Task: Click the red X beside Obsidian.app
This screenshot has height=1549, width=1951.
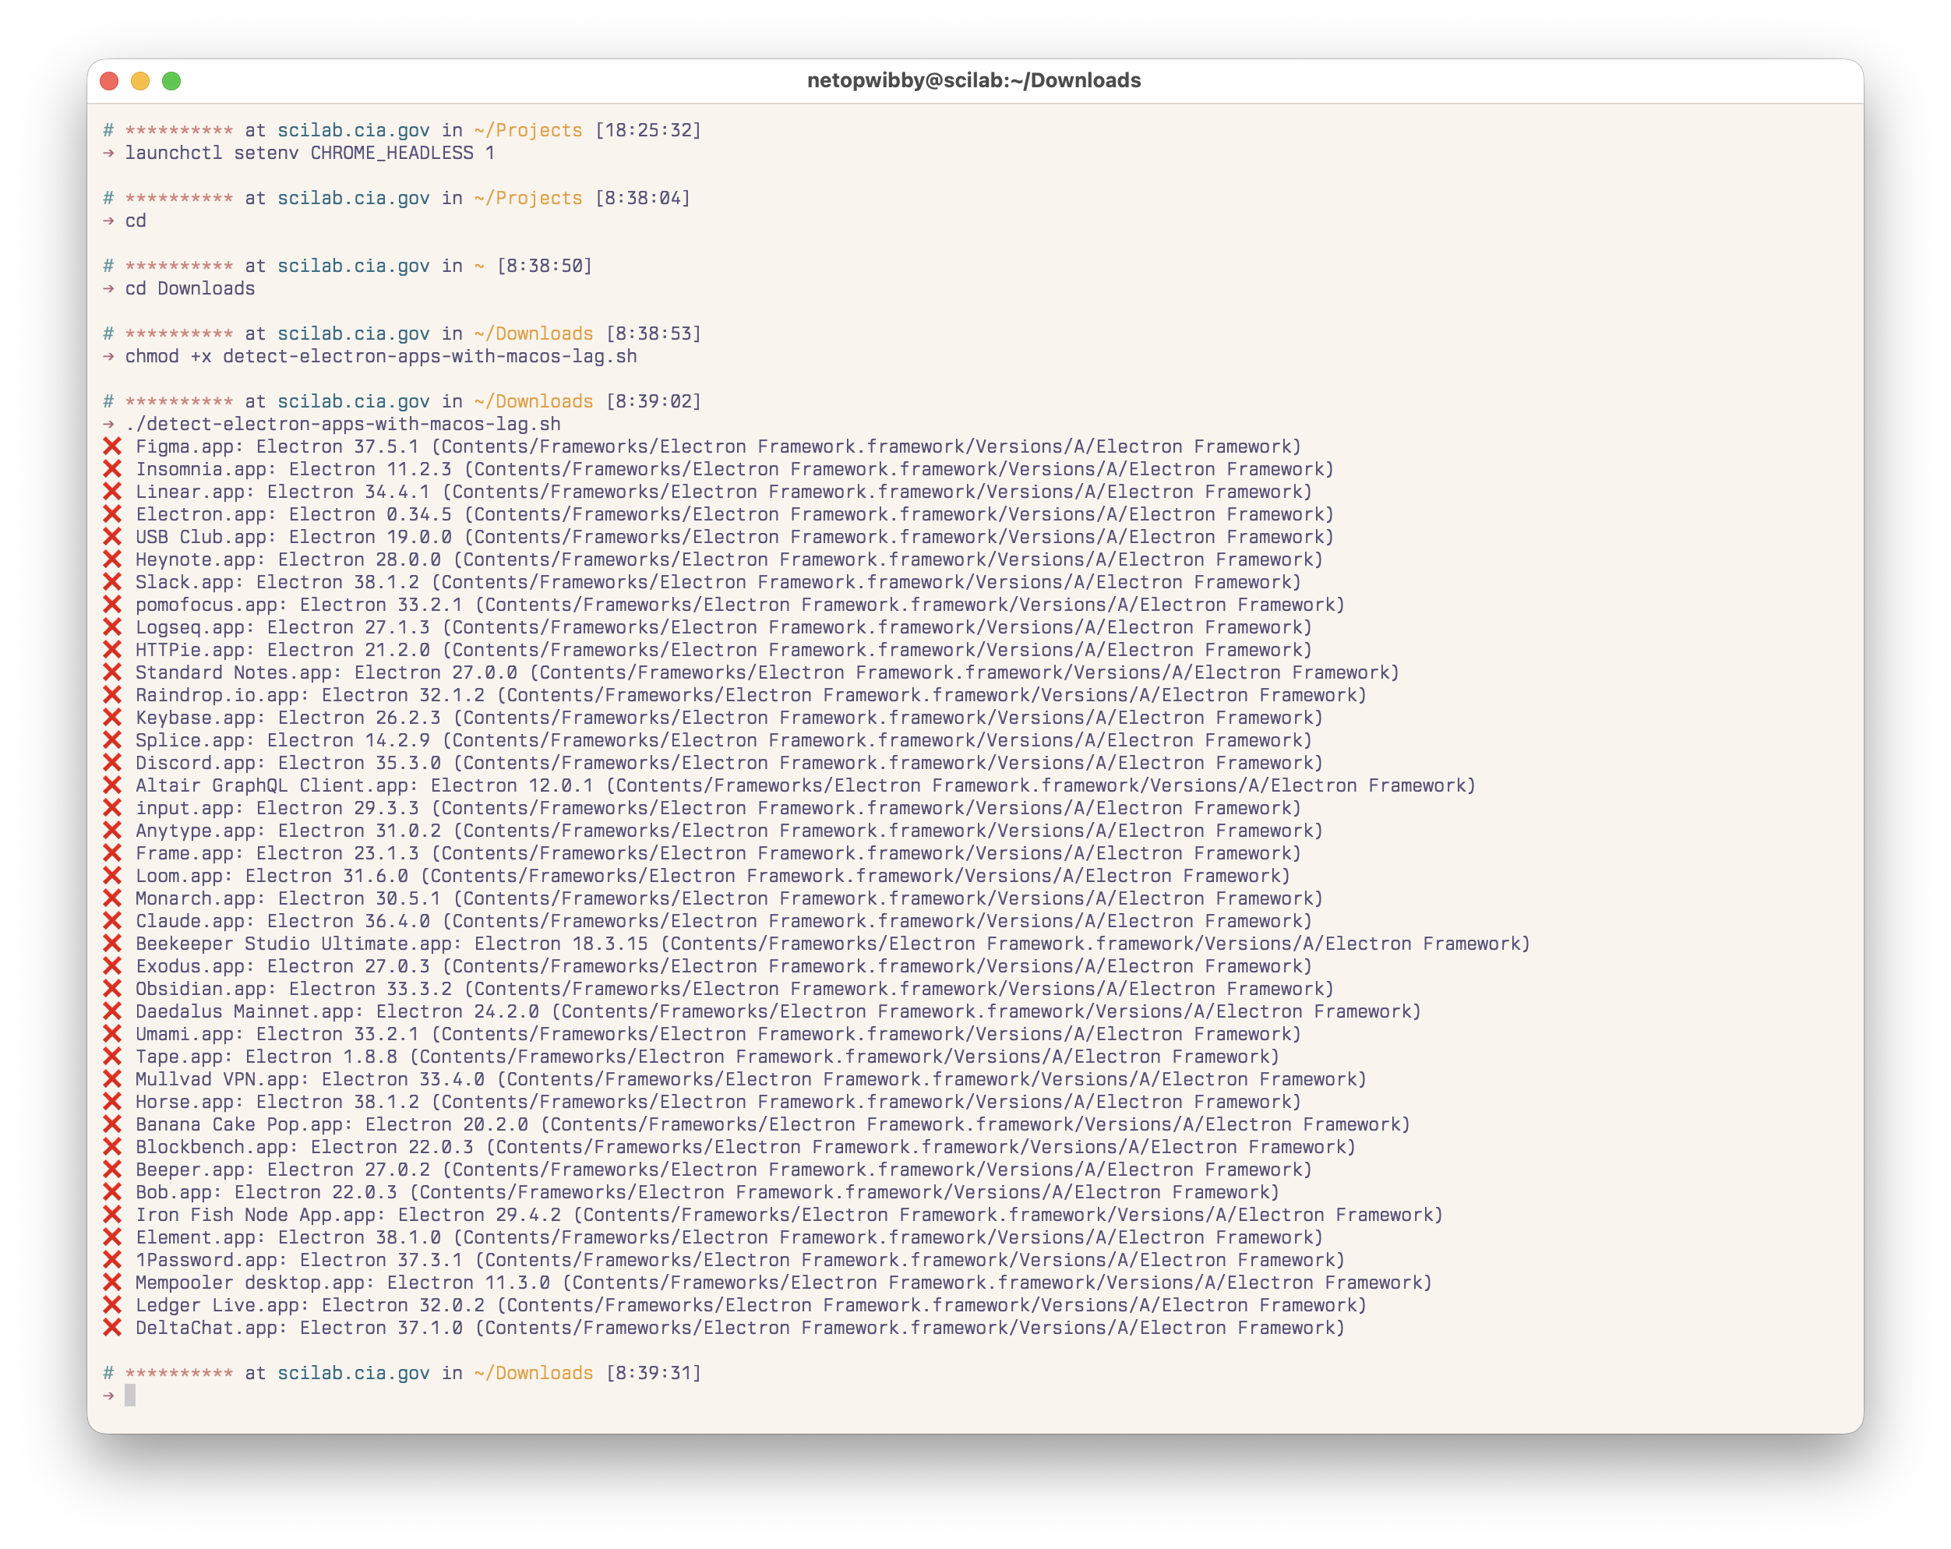Action: pyautogui.click(x=112, y=989)
